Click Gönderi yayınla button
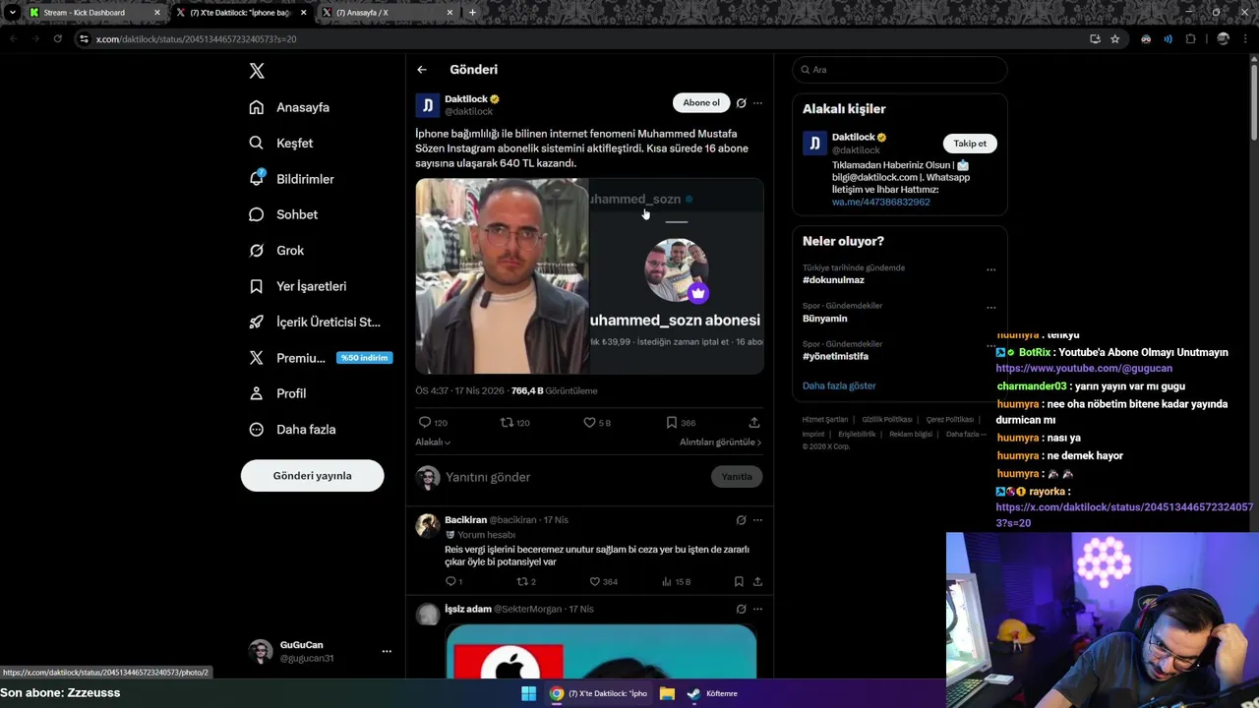This screenshot has width=1259, height=708. 312,476
